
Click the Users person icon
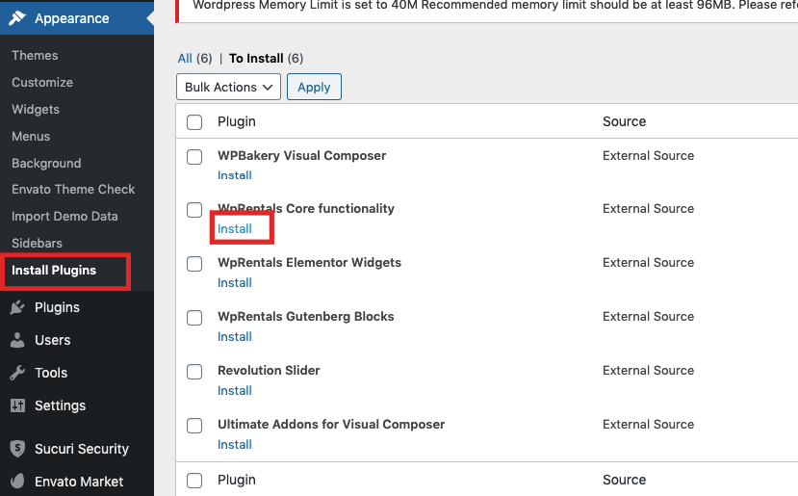click(17, 340)
